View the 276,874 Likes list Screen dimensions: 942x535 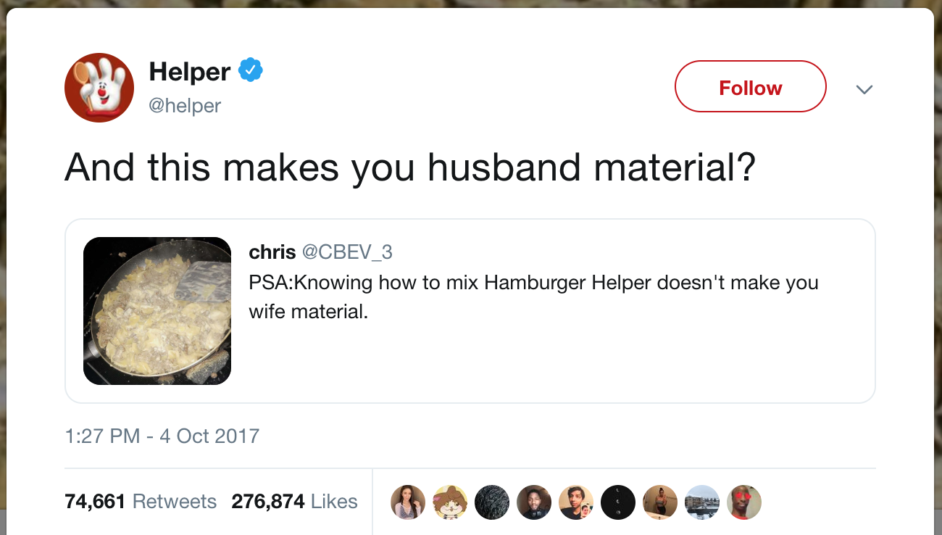pos(295,502)
